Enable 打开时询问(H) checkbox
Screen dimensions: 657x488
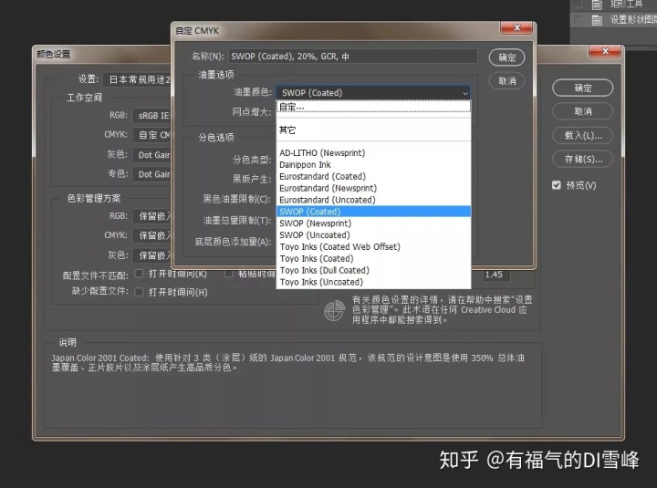point(139,292)
